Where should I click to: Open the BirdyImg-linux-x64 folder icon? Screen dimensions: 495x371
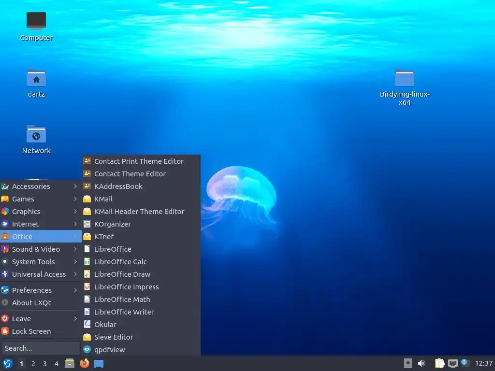tap(405, 78)
